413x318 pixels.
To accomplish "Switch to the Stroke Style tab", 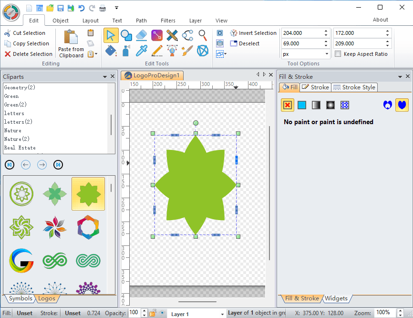I will click(x=354, y=87).
